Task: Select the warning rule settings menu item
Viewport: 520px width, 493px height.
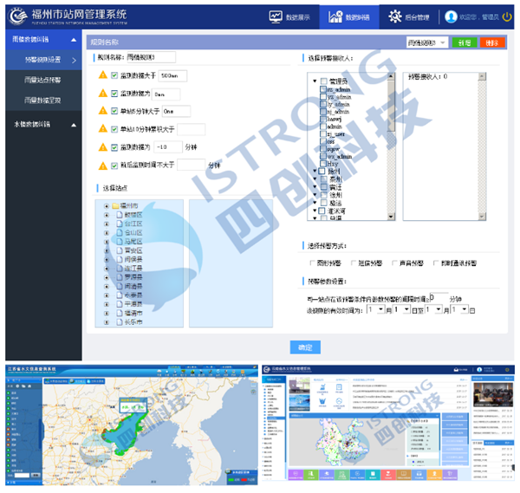Action: click(x=43, y=60)
